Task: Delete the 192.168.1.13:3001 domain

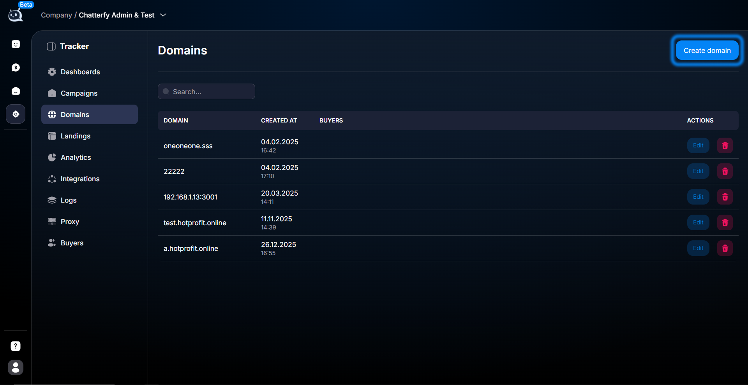Action: [725, 197]
